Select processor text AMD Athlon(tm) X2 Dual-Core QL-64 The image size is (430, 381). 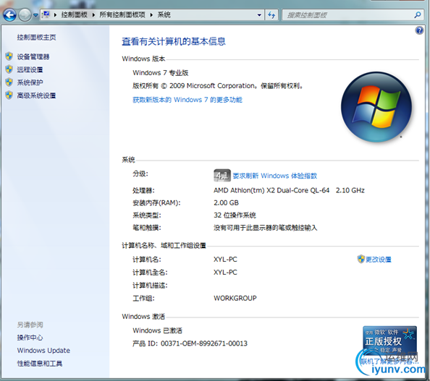271,190
